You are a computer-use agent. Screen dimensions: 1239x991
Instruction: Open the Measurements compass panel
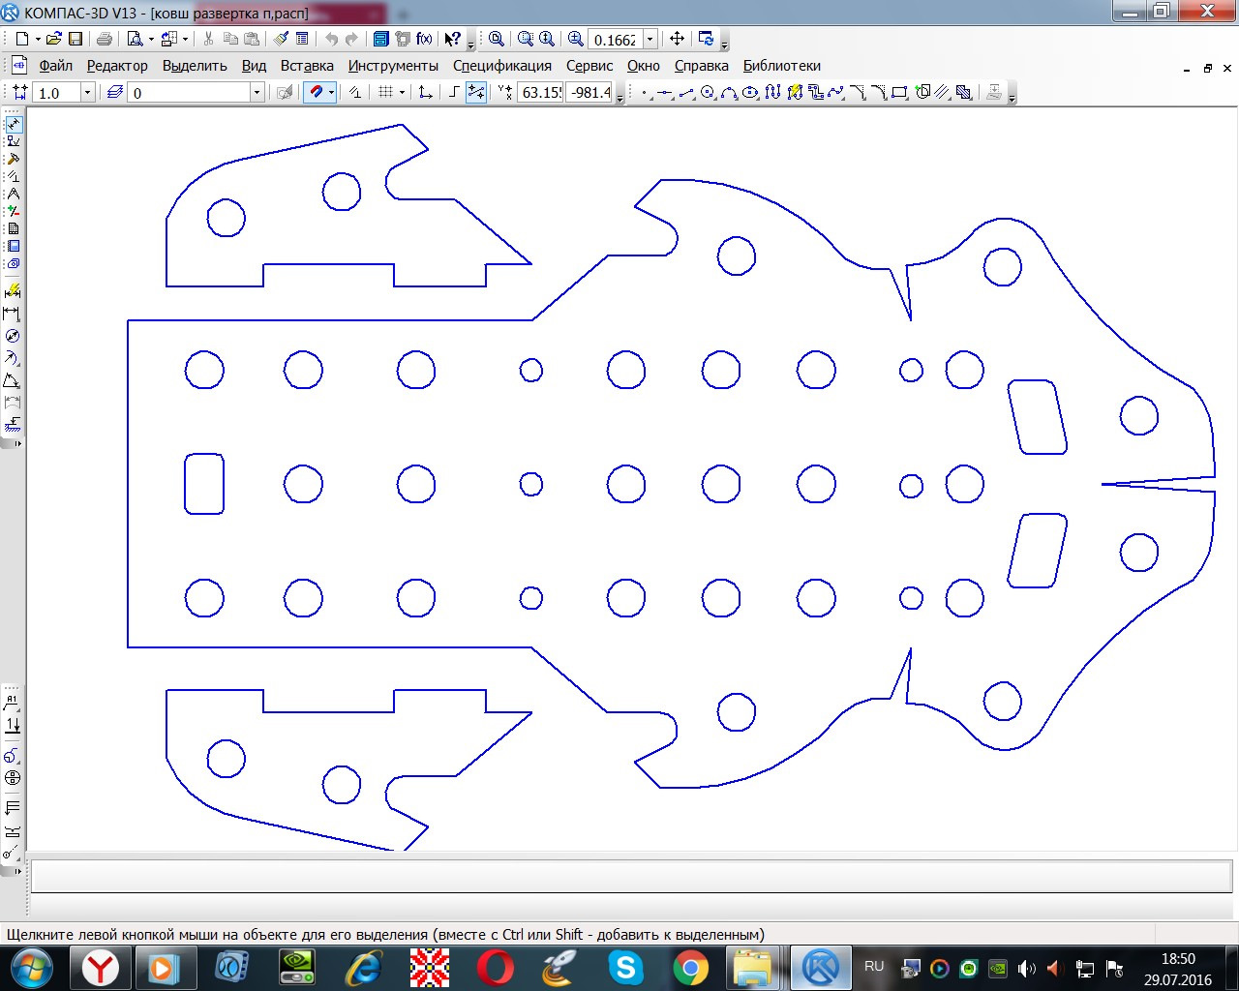tap(13, 194)
